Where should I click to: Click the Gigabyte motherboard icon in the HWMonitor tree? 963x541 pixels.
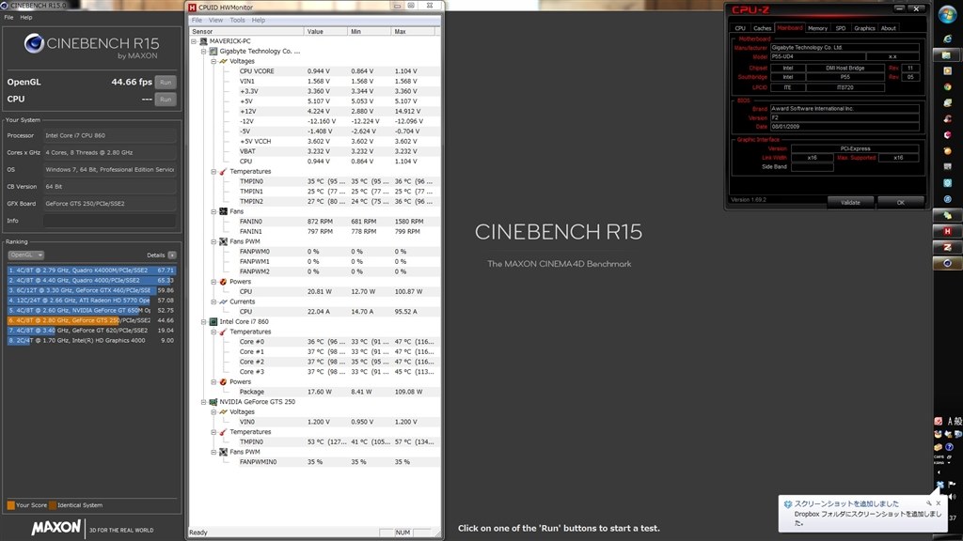click(x=213, y=52)
